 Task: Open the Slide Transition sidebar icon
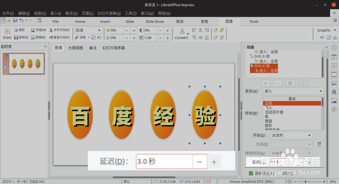coord(334,75)
